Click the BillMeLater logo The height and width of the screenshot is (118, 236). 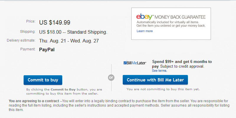pos(135,63)
